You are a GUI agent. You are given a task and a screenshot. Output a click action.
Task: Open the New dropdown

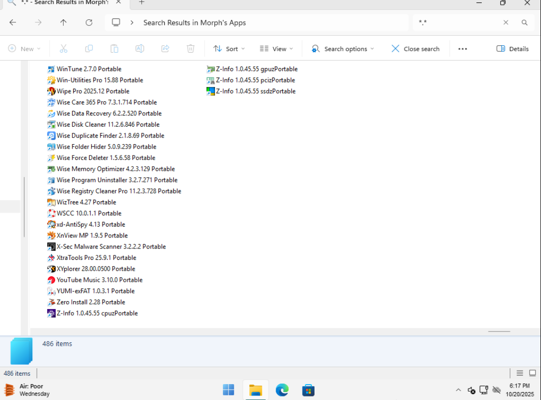pos(24,49)
